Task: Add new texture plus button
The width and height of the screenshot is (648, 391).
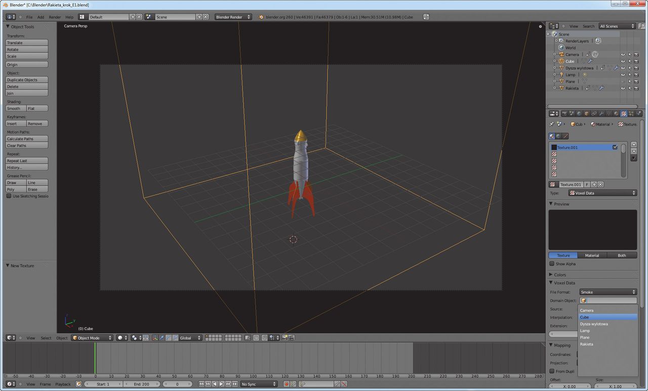Action: 594,185
